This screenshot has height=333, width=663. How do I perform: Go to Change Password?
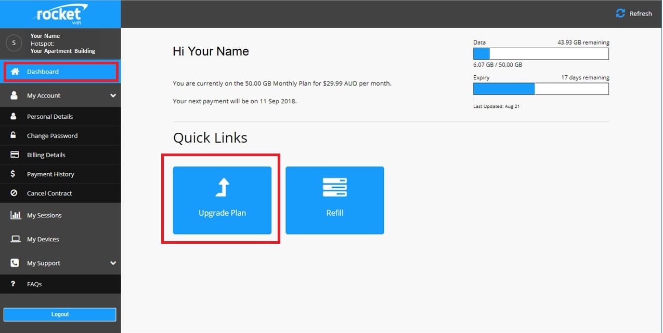pos(60,136)
